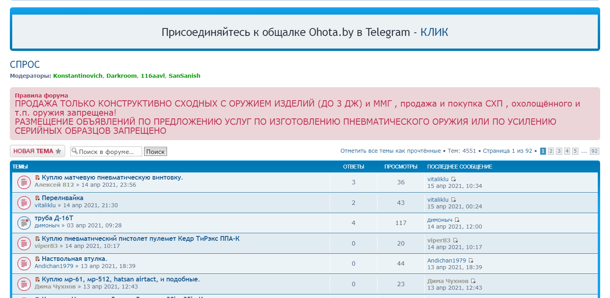Open last poster Andichan1979 in last message column

(x=447, y=261)
